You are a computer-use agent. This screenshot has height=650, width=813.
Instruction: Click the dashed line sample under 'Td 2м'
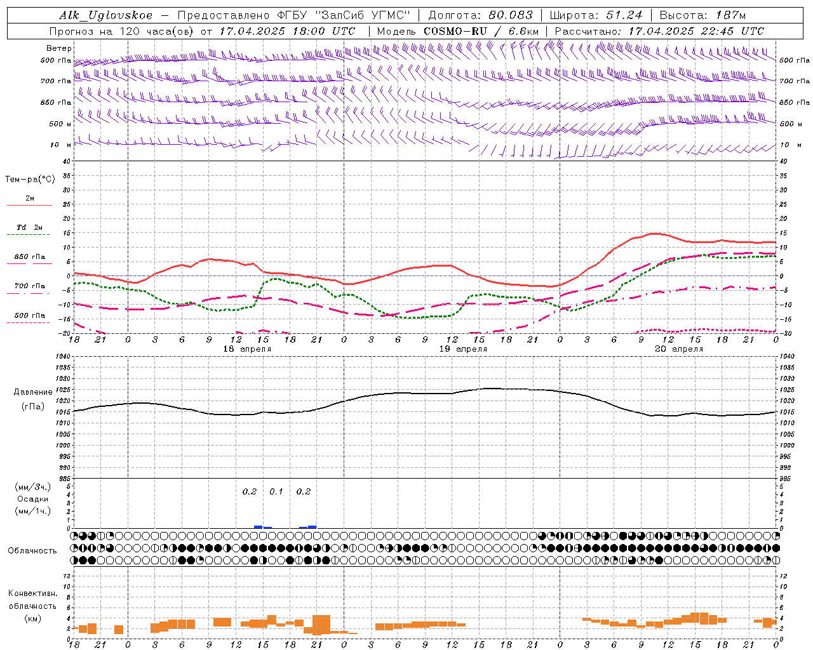(29, 235)
